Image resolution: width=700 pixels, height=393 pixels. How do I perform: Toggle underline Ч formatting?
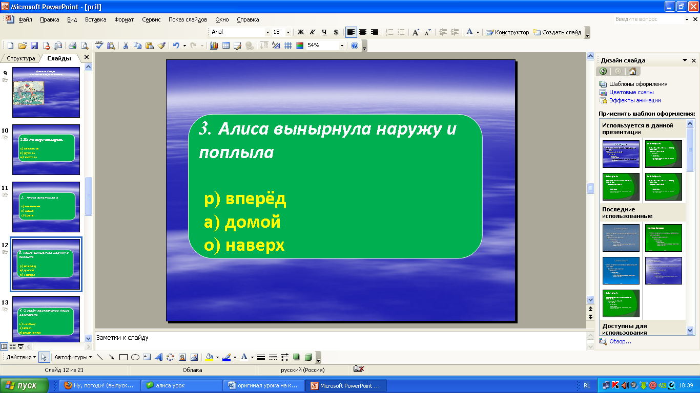coord(324,32)
